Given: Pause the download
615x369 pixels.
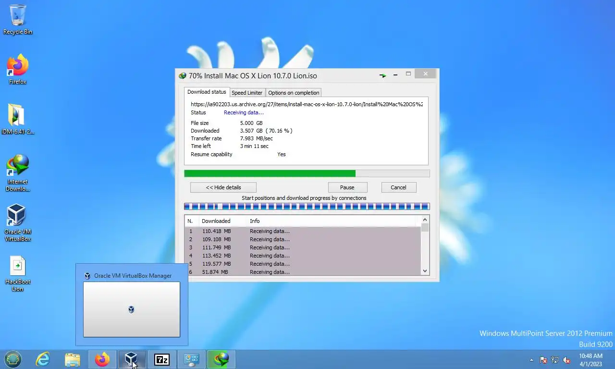Looking at the screenshot, I should (347, 187).
